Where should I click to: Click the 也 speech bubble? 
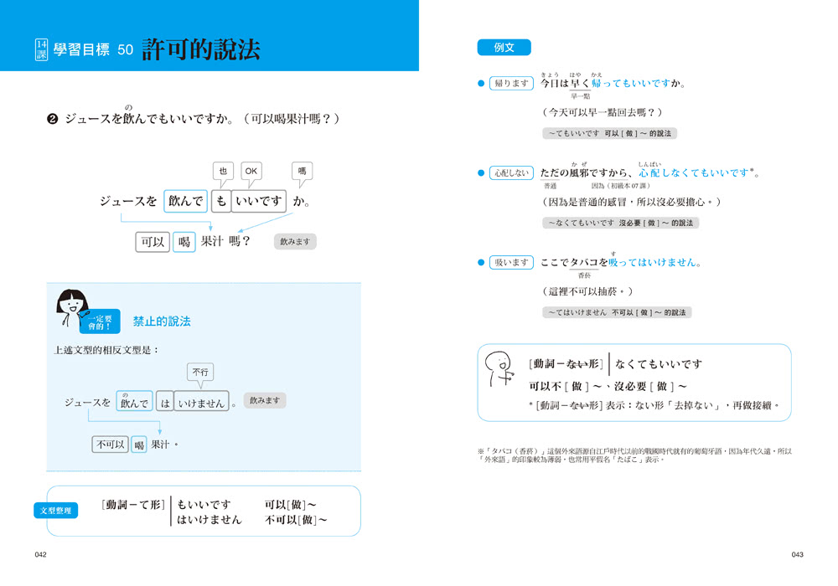pos(223,171)
